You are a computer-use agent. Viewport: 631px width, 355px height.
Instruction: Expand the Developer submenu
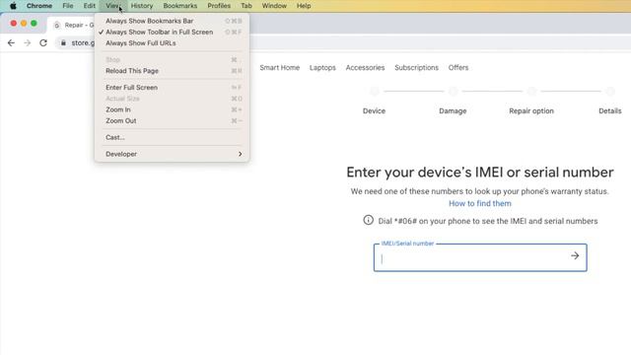(172, 154)
